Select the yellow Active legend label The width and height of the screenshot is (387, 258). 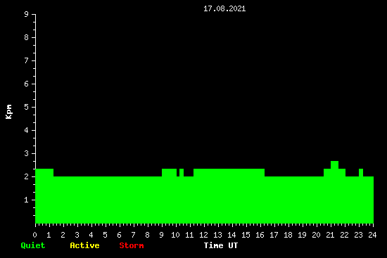84,245
